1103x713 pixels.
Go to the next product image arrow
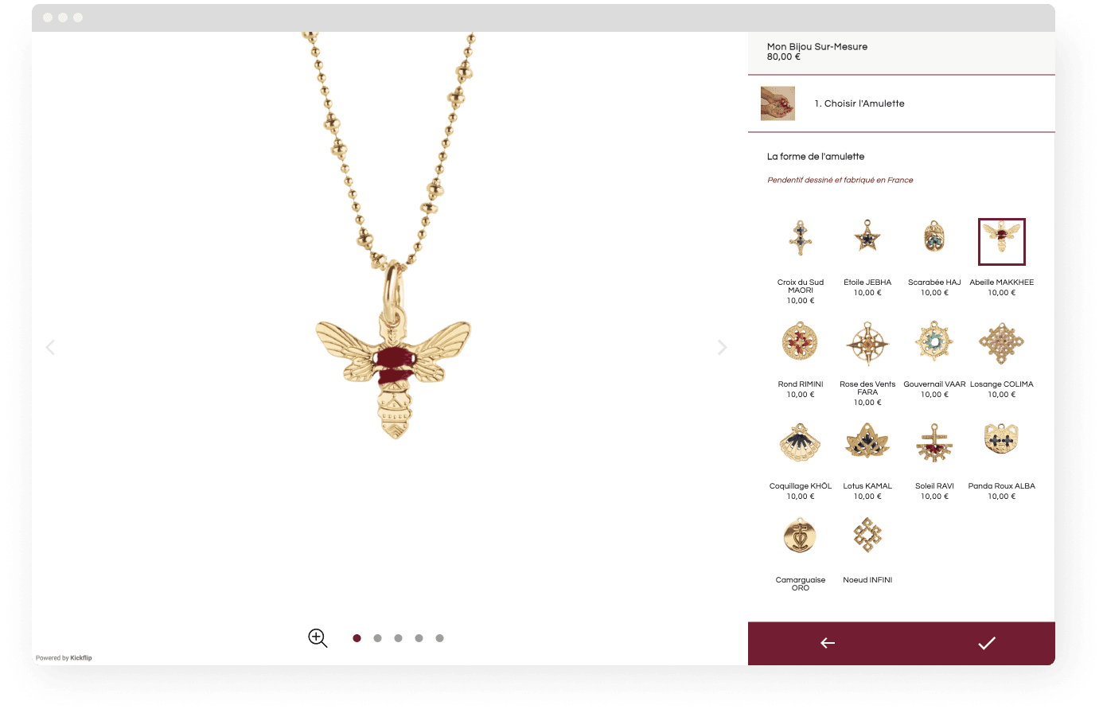point(722,347)
